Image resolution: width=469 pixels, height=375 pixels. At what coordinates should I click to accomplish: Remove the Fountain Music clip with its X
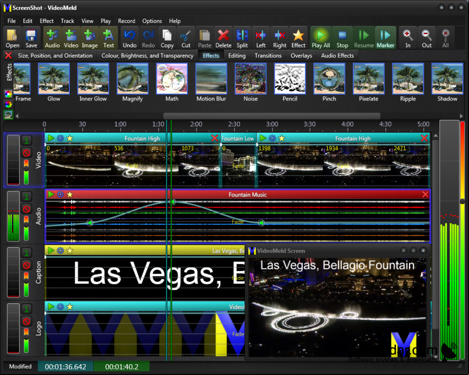coord(425,195)
